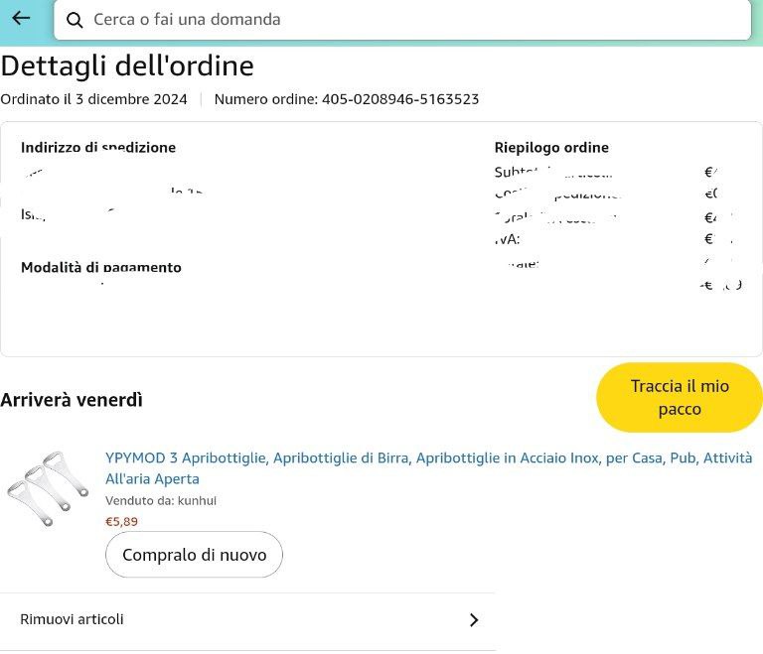Click the €5,89 item price
This screenshot has height=654, width=763.
pyautogui.click(x=122, y=521)
